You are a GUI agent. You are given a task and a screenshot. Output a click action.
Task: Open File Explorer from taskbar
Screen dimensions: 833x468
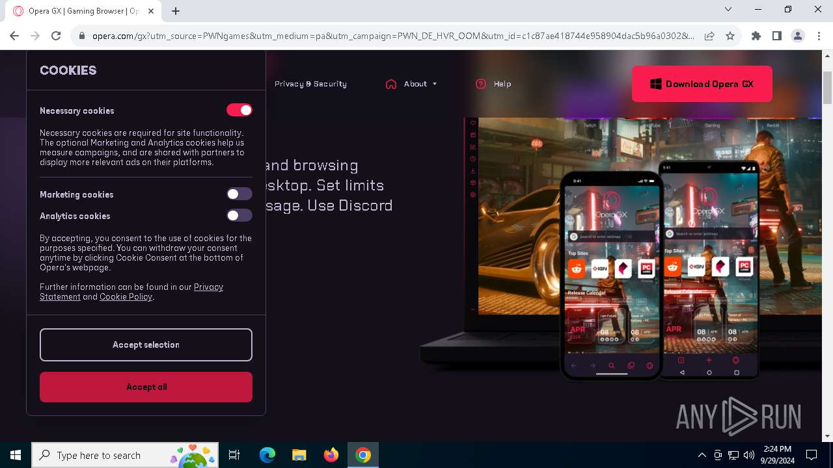point(299,455)
